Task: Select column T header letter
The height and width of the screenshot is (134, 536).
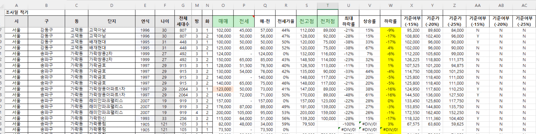Action: [327, 5]
